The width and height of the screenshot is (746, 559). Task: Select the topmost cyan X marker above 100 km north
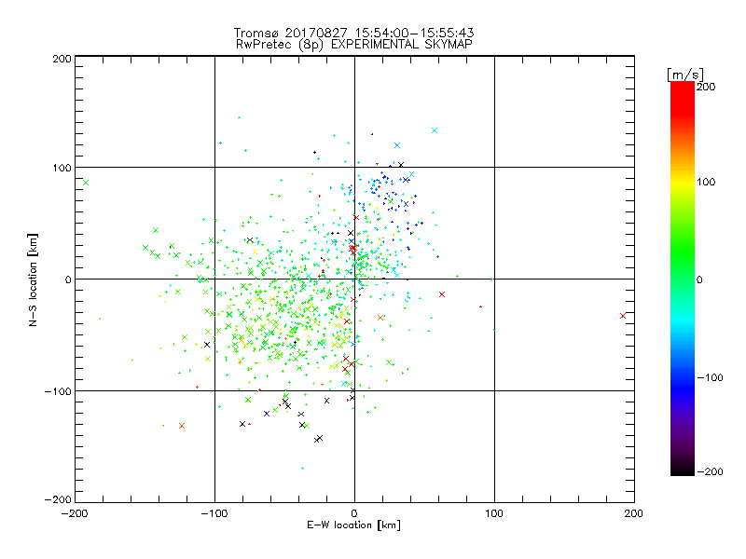click(x=434, y=130)
